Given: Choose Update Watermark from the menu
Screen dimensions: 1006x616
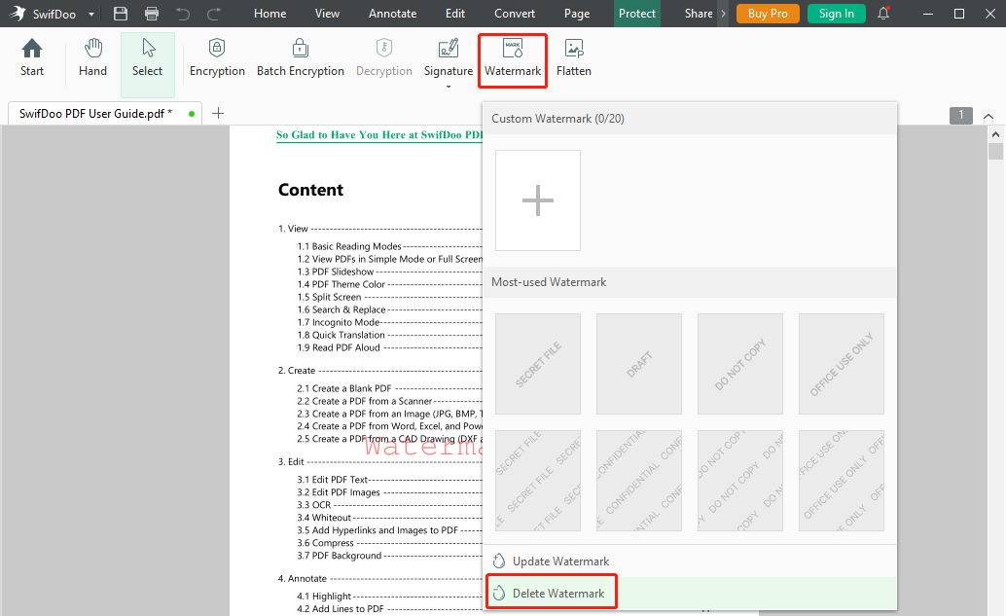Looking at the screenshot, I should tap(690, 562).
